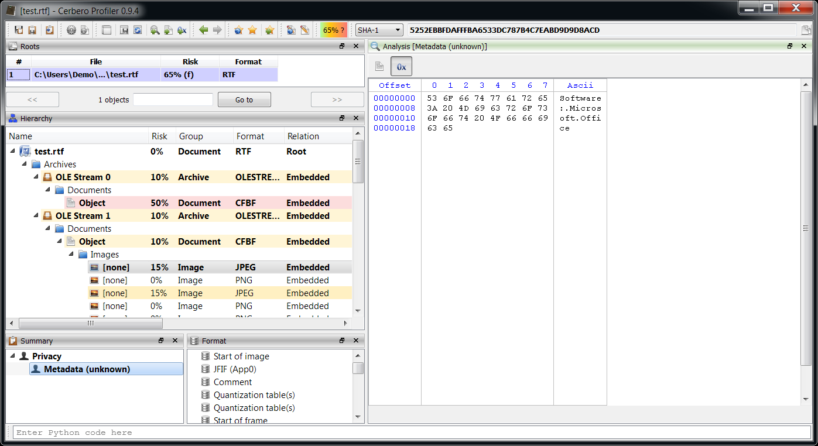
Task: Collapse the Images folder node
Action: click(71, 255)
